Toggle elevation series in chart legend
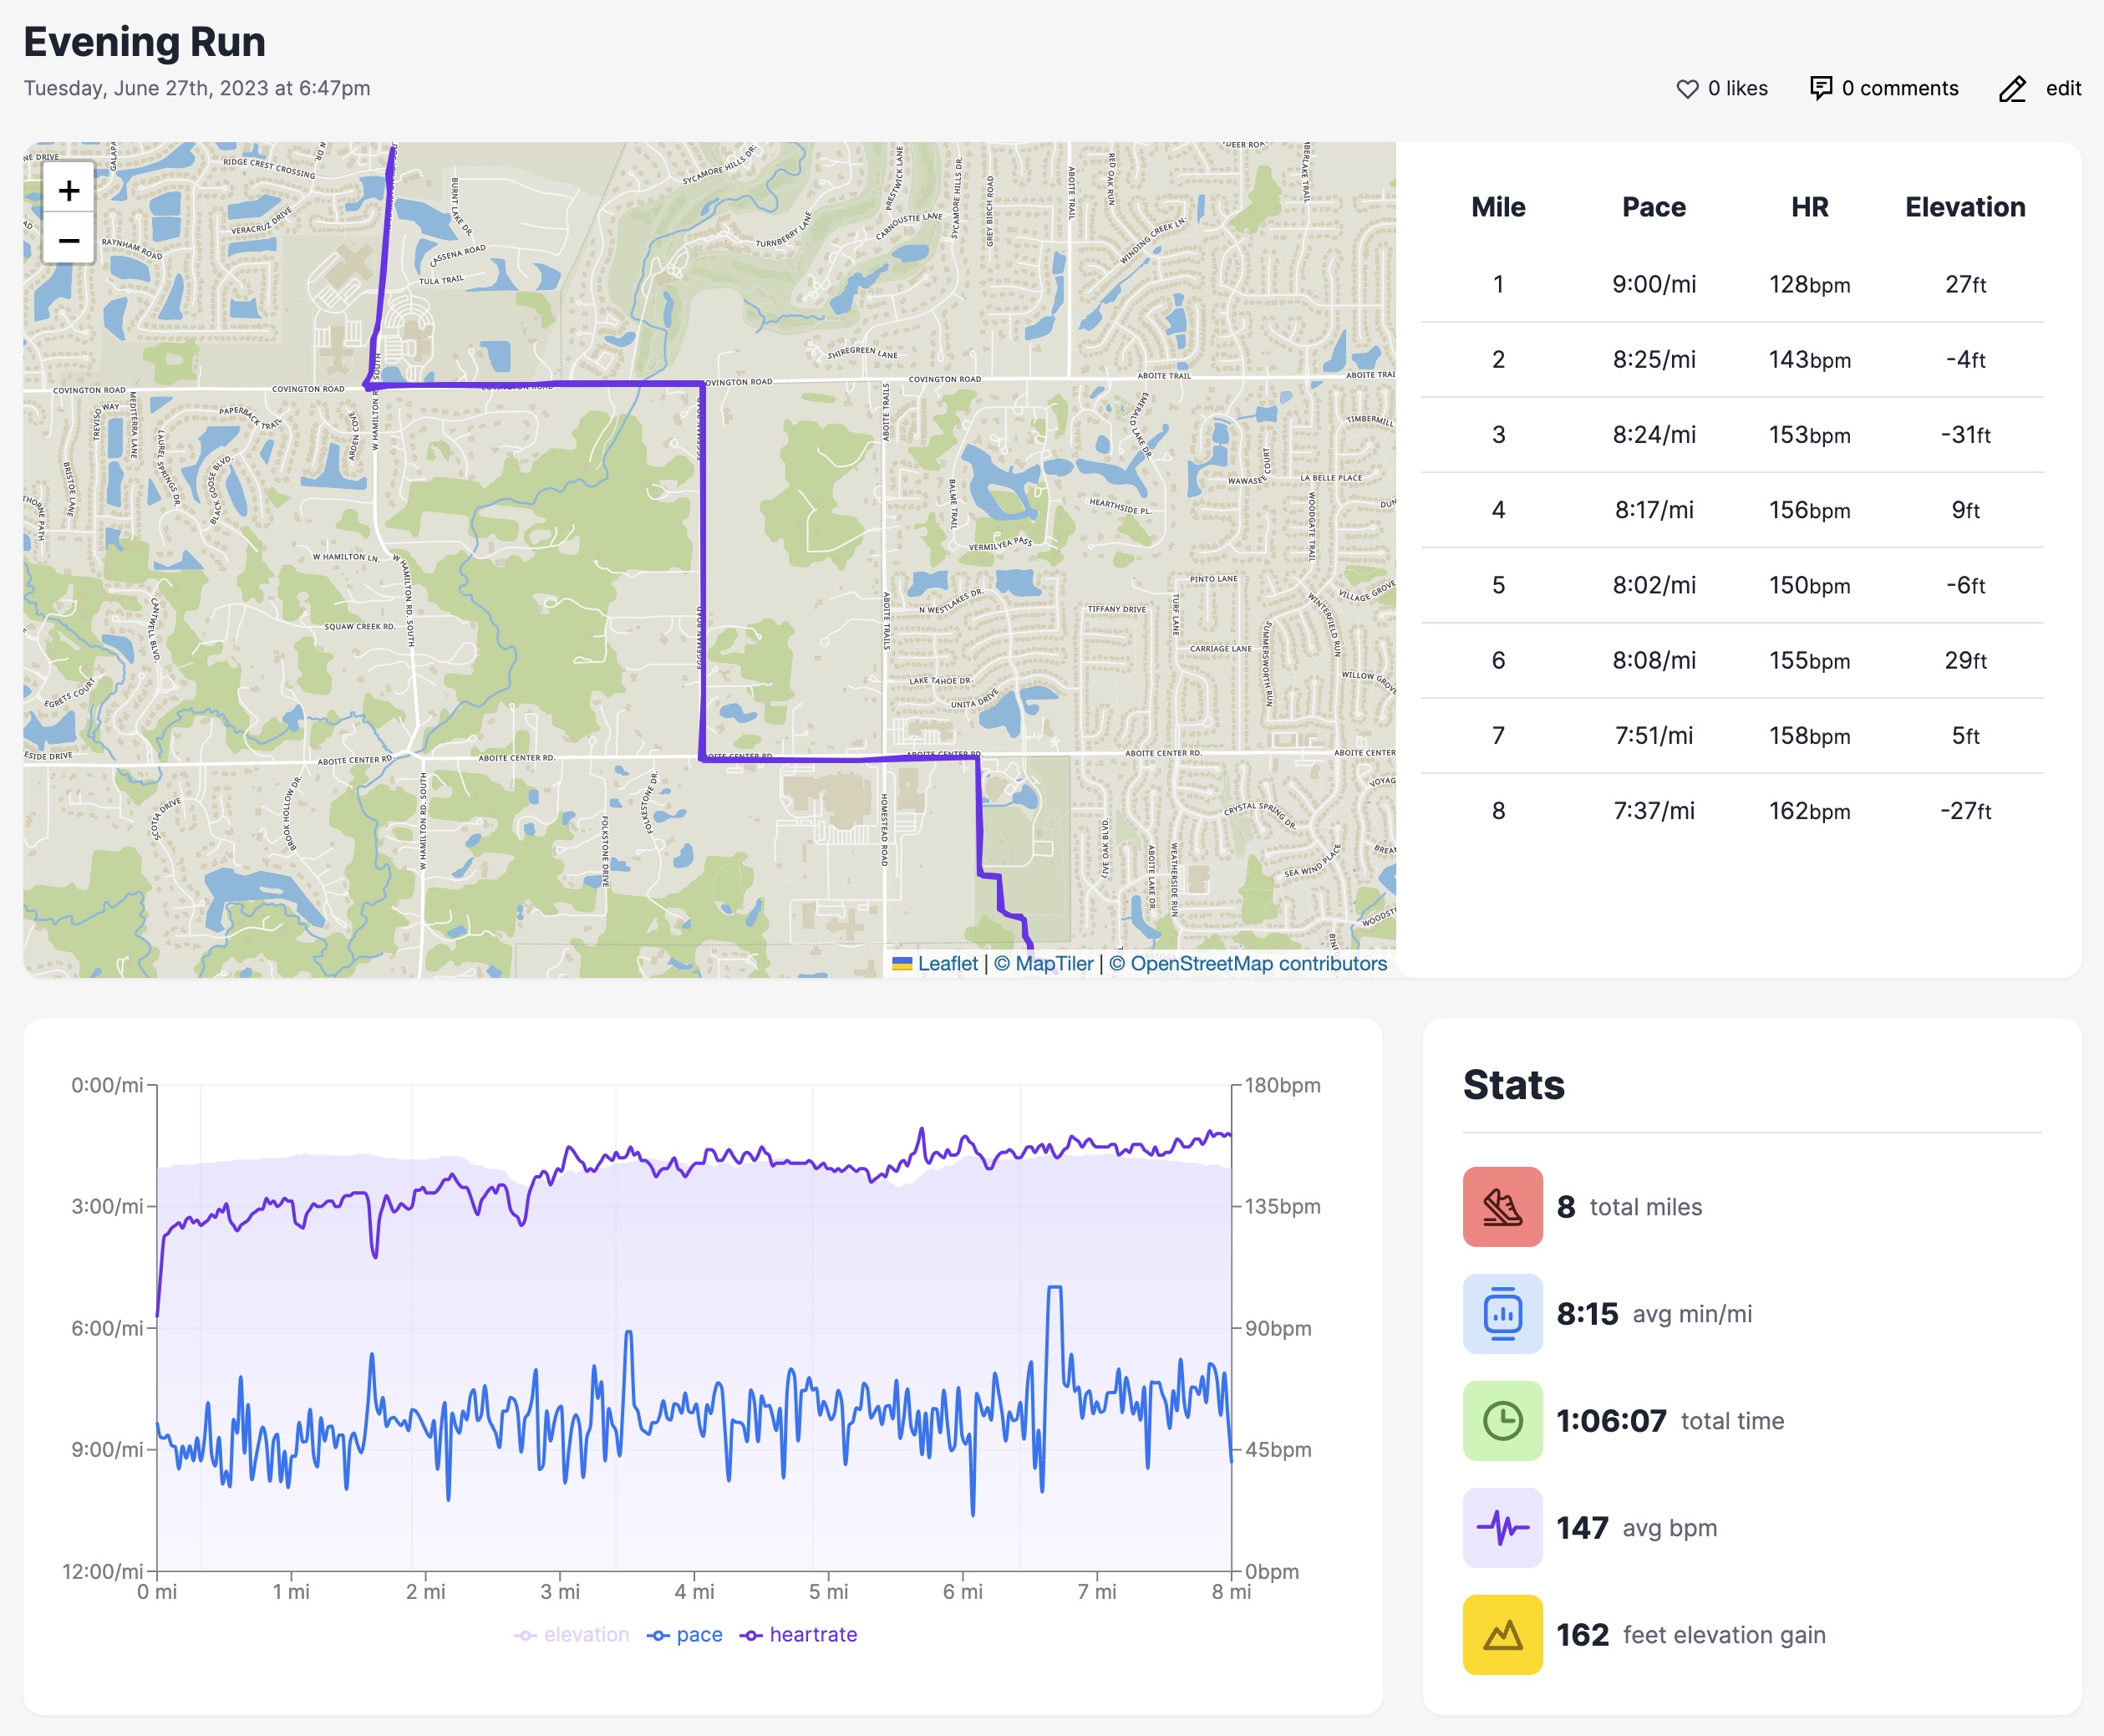2104x1736 pixels. tap(572, 1635)
